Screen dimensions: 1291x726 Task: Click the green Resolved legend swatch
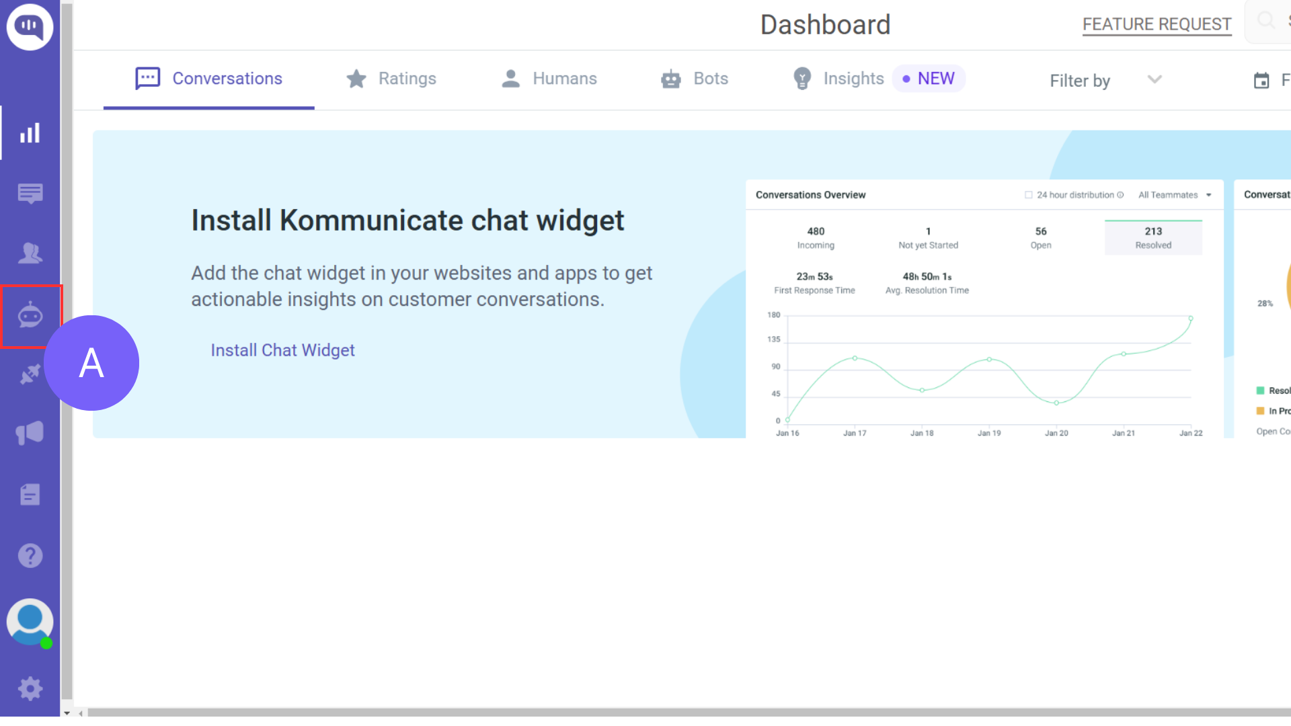coord(1260,391)
